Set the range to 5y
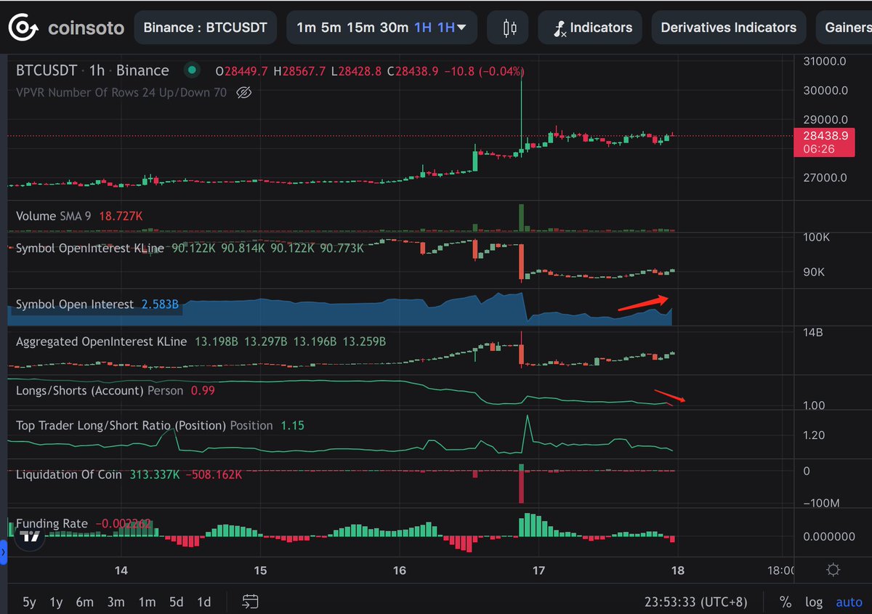Viewport: 872px width, 614px height. coord(29,602)
